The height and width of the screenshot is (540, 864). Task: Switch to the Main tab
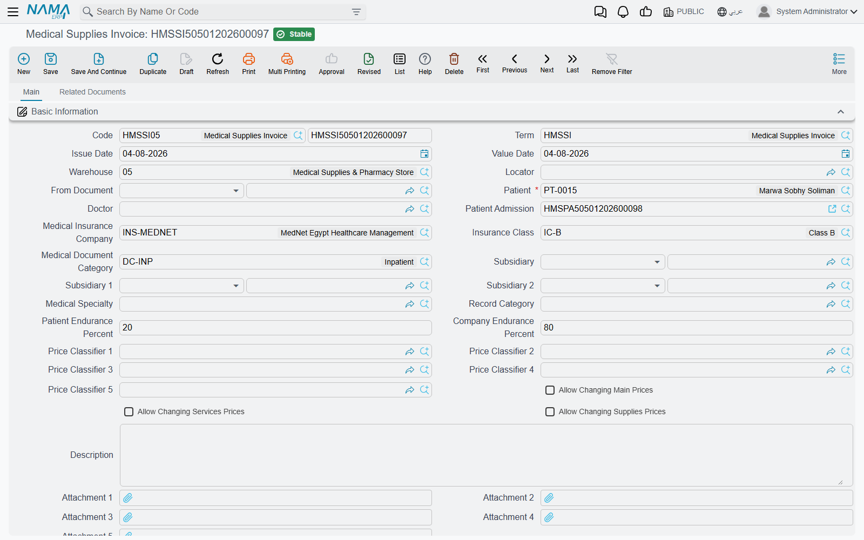[31, 92]
